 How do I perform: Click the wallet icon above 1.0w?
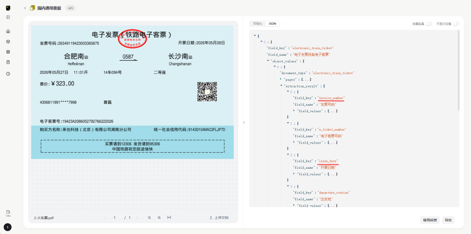[8, 212]
